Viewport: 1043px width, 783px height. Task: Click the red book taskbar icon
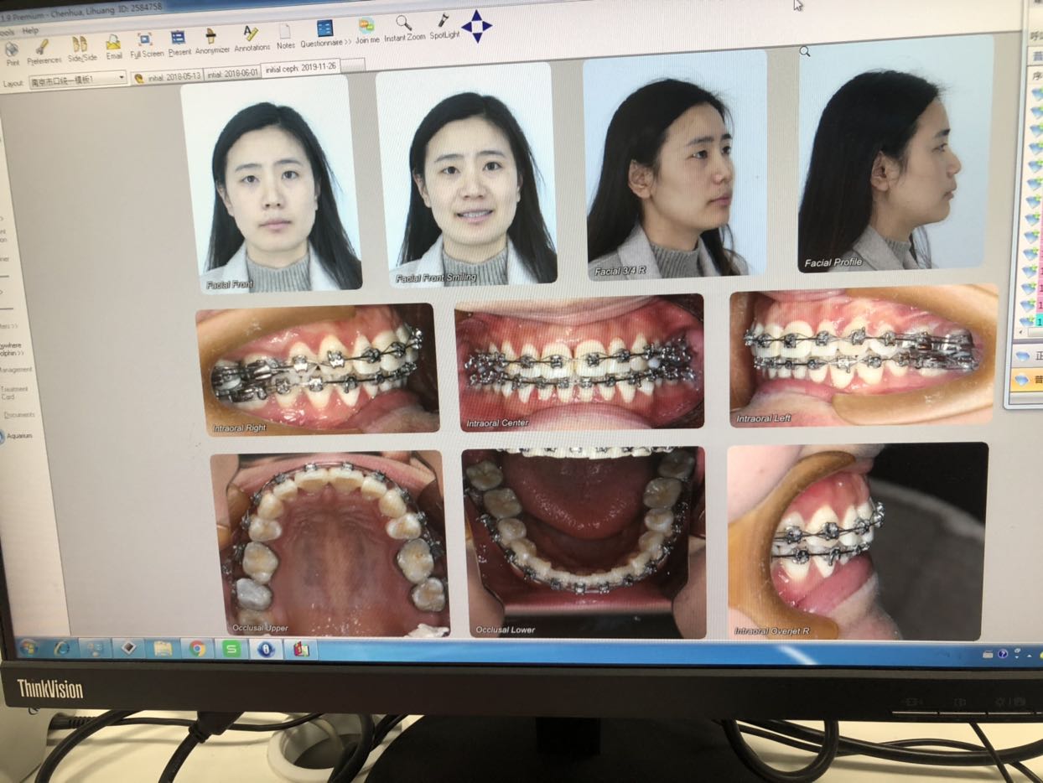click(299, 649)
